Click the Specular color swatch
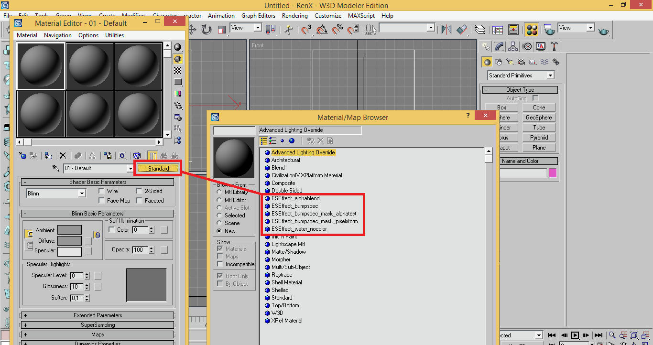This screenshot has height=345, width=653. pyautogui.click(x=69, y=251)
